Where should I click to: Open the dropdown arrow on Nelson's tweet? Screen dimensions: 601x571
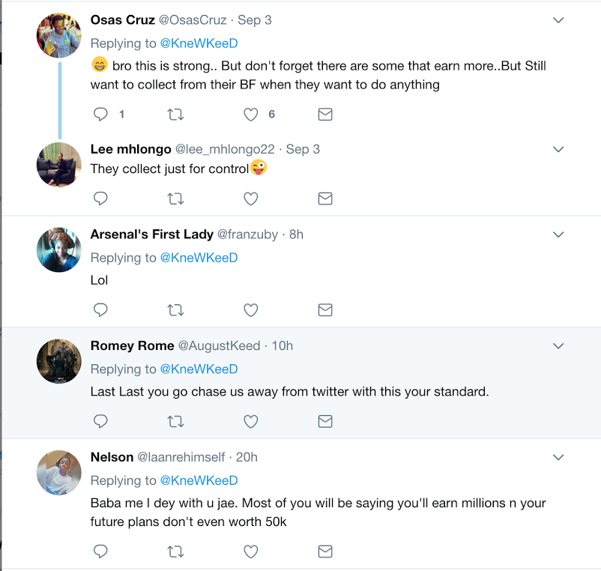click(x=558, y=457)
